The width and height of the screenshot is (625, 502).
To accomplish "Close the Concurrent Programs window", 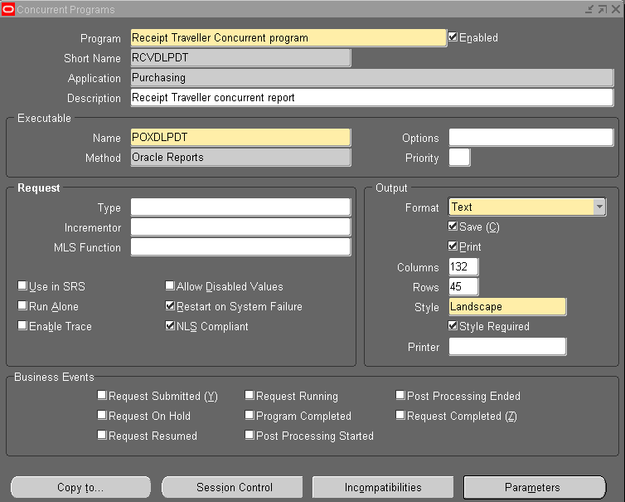I will pyautogui.click(x=615, y=9).
